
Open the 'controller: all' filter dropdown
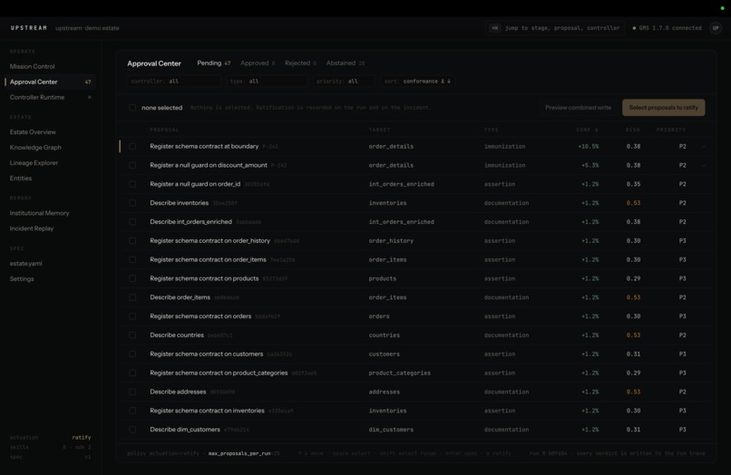click(x=173, y=81)
